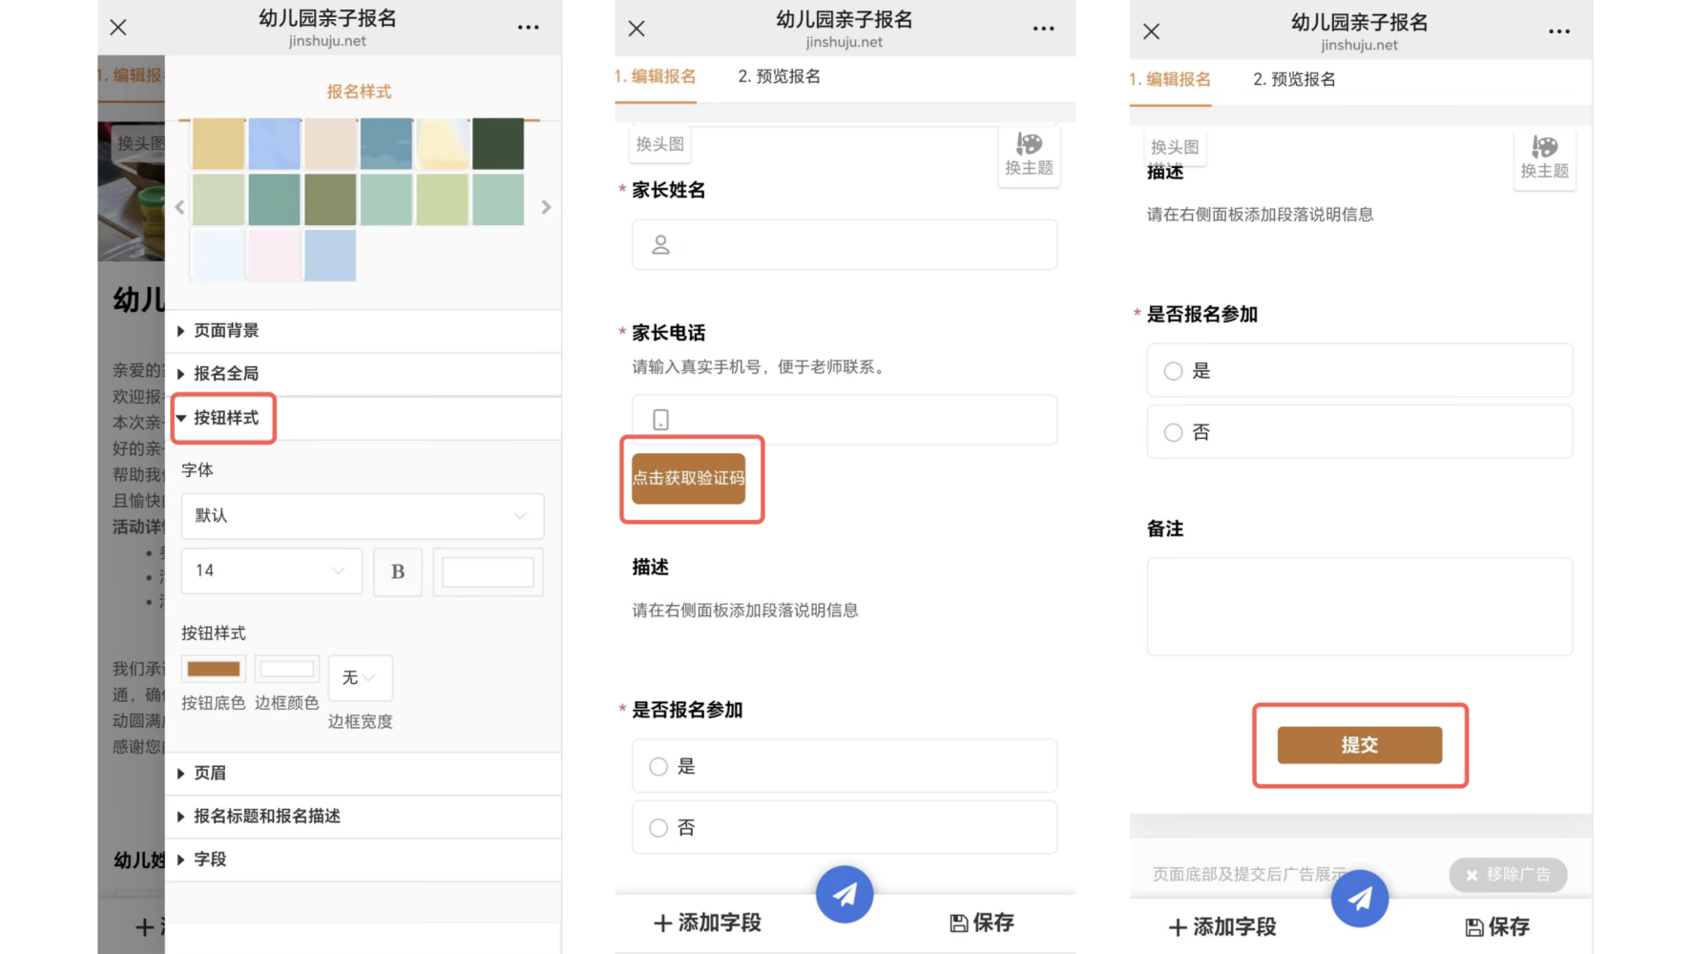Click the 备注 text area
Image resolution: width=1691 pixels, height=954 pixels.
click(x=1359, y=607)
